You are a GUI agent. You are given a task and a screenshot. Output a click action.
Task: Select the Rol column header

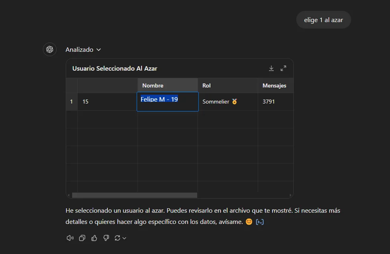tap(228, 85)
